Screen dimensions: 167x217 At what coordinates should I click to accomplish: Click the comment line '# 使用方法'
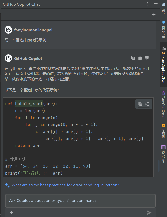pos(15,159)
